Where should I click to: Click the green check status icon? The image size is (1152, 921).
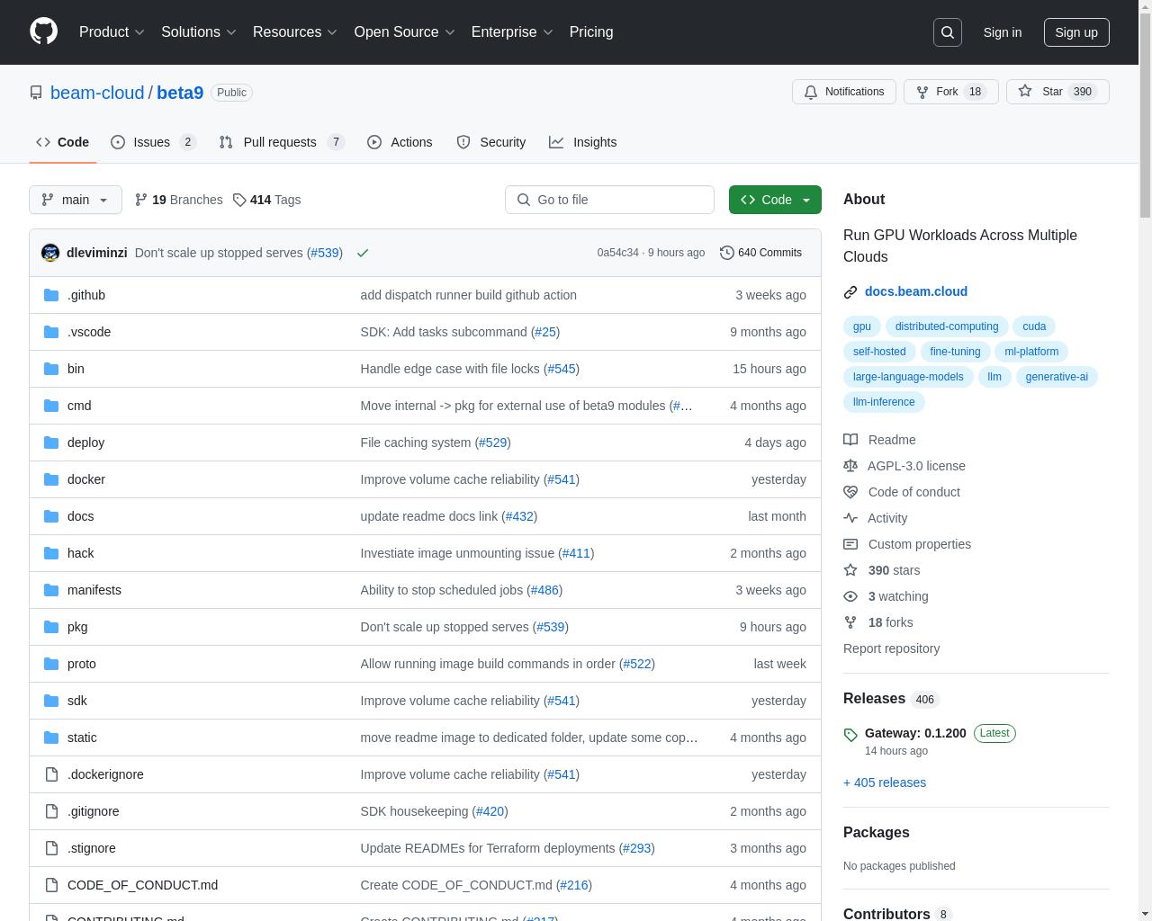pyautogui.click(x=363, y=253)
